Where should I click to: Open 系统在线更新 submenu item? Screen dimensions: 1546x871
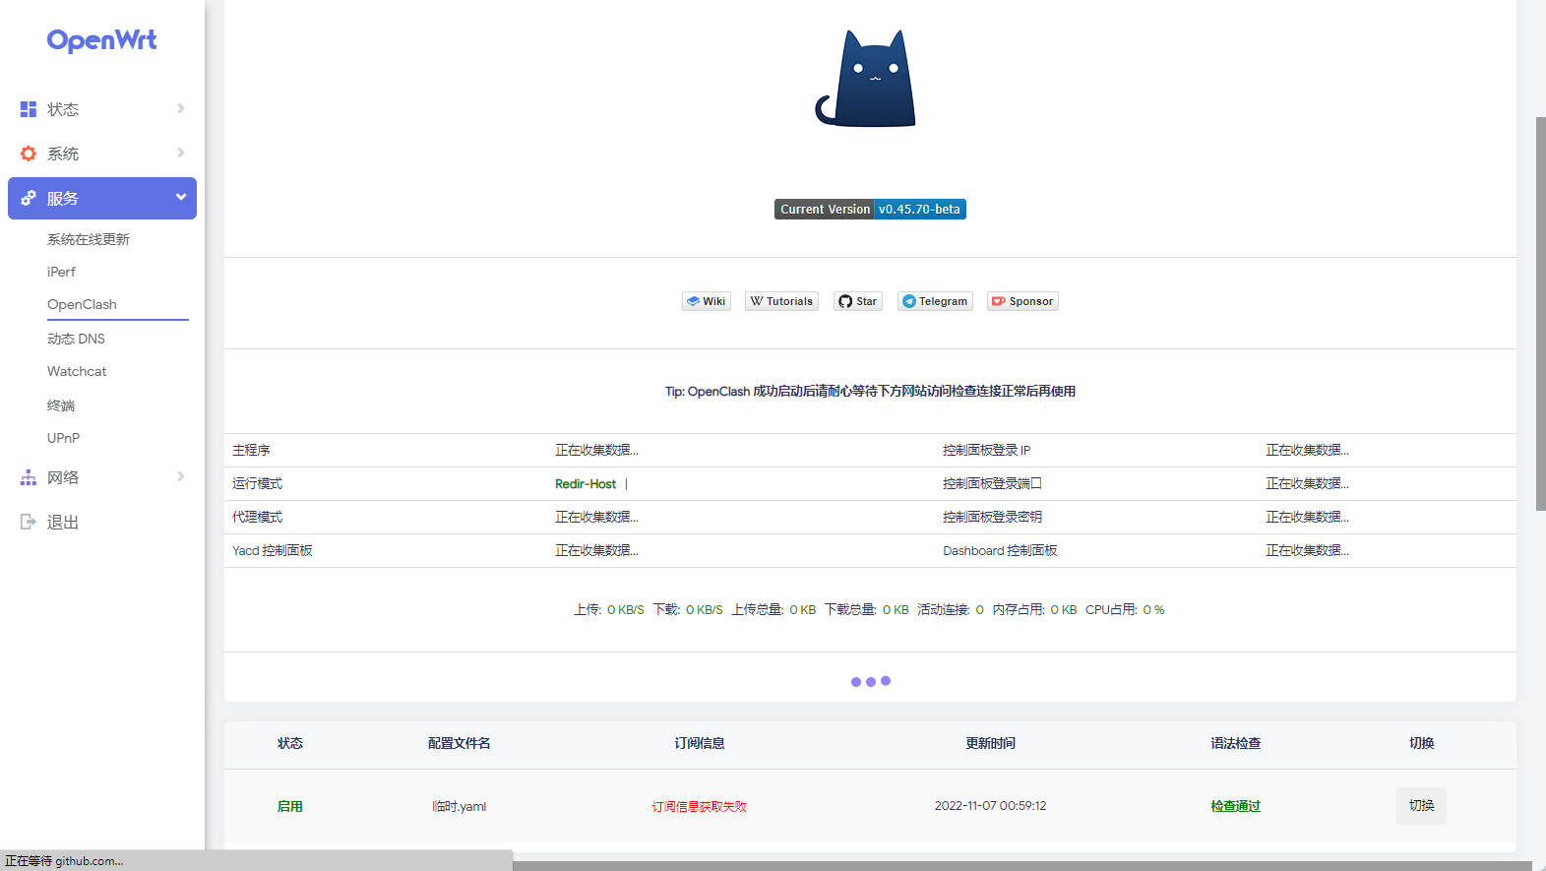[x=89, y=239]
